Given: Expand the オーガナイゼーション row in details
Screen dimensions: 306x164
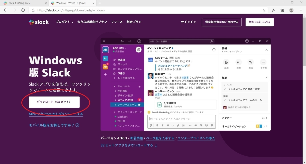Looking at the screenshot, I should [x=245, y=126].
